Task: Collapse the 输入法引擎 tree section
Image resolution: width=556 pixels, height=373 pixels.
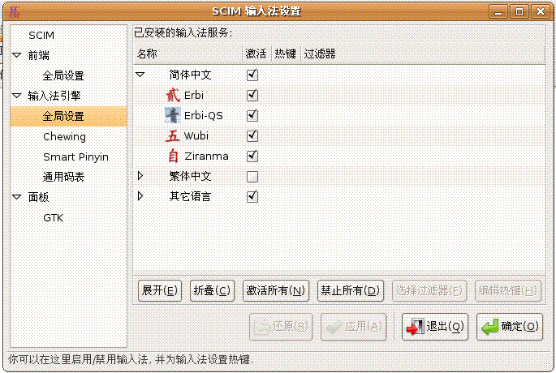Action: pos(17,96)
